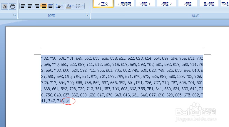
Task: Align text to the right
Action: [36, 6]
